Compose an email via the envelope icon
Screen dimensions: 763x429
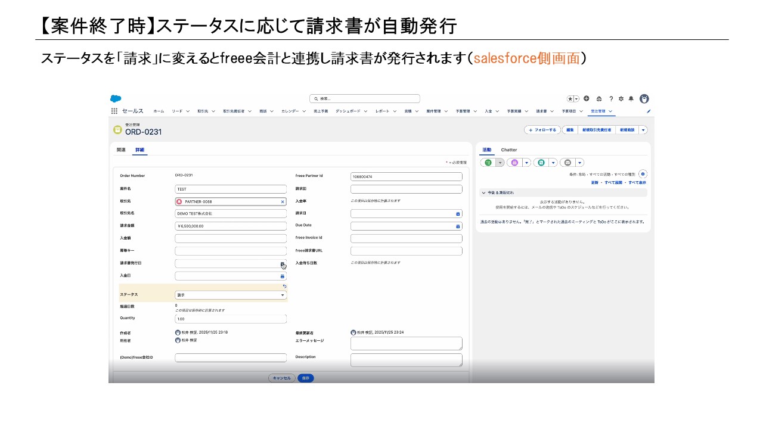tap(567, 162)
